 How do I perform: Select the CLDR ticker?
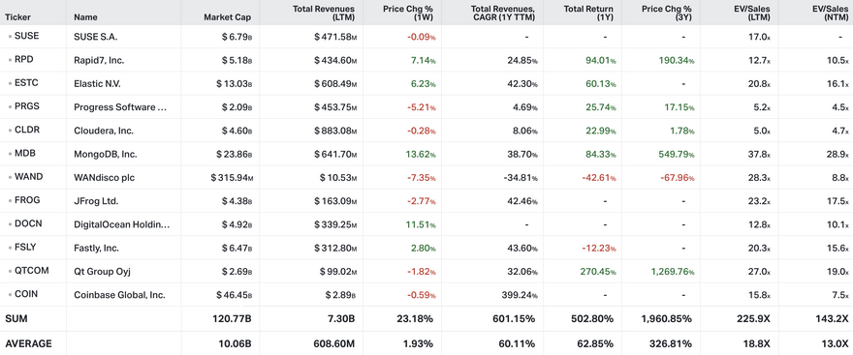point(27,130)
